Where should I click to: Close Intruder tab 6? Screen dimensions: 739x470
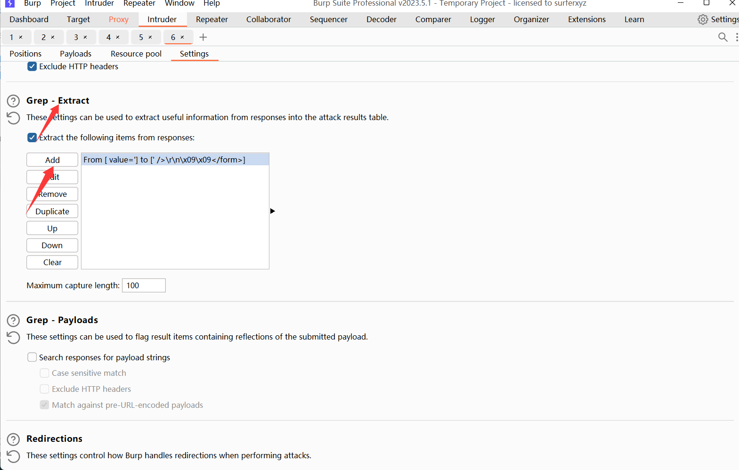[x=182, y=37]
